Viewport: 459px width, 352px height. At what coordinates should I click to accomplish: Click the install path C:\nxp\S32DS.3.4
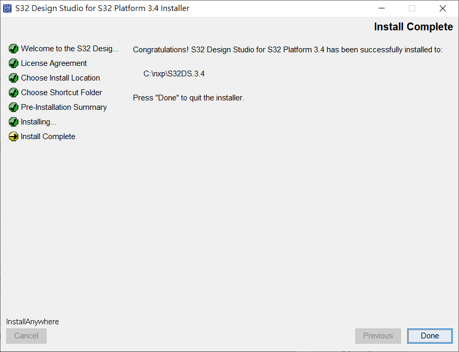coord(174,74)
